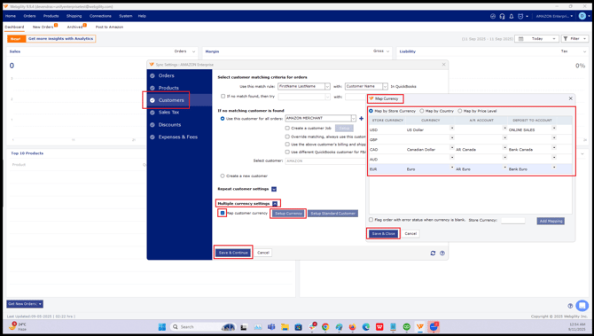The height and width of the screenshot is (336, 594).
Task: Select Create a new customer option
Action: pos(223,176)
